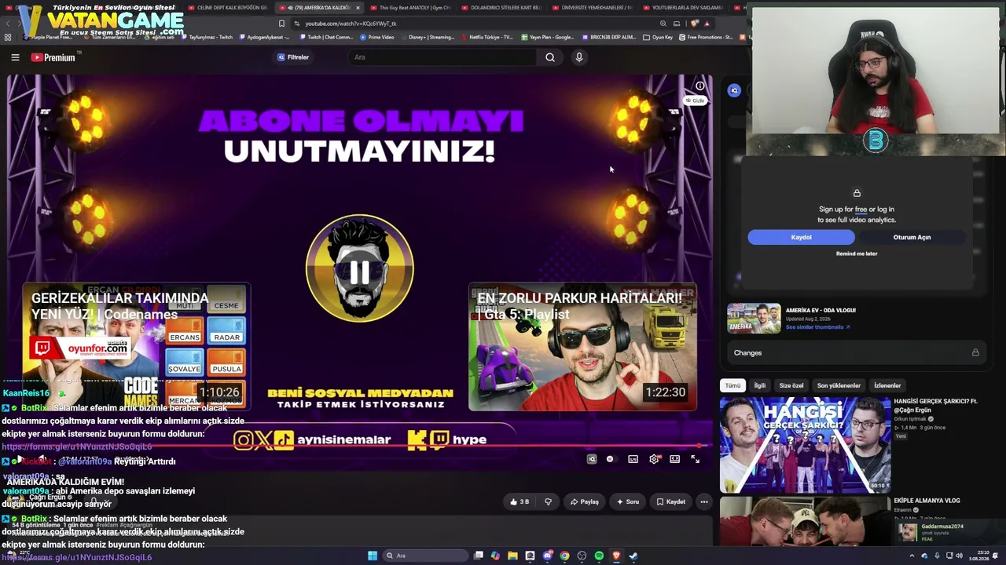Click the Windows taskbar Ara search box

point(424,556)
